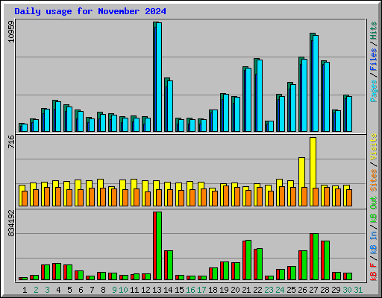Click the 'kB F' legend label
This screenshot has height=298, width=382.
click(374, 272)
